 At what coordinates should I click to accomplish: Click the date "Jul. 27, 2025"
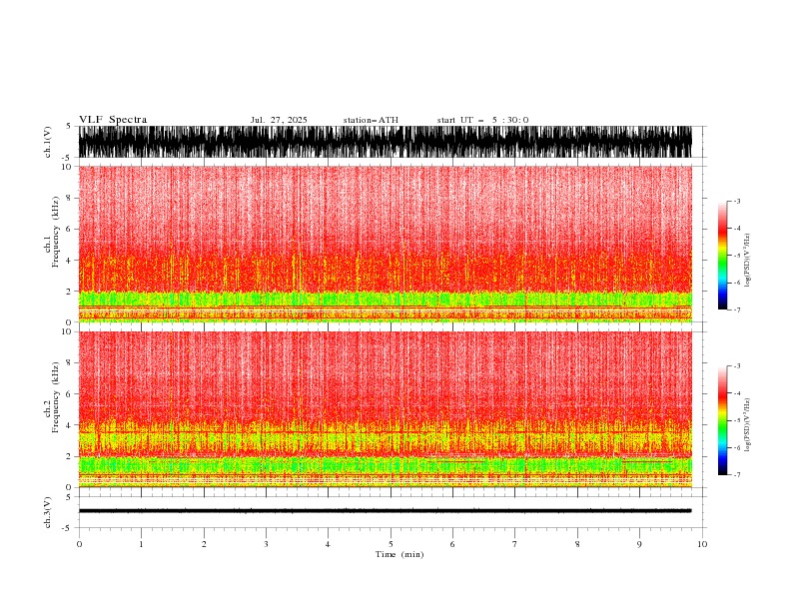(279, 120)
